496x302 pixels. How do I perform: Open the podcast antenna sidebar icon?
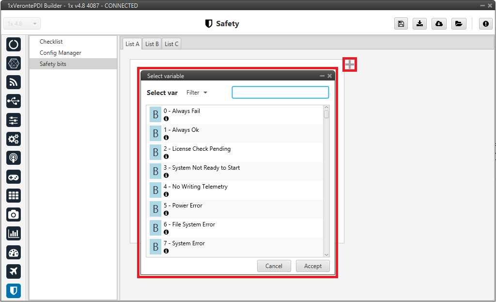point(13,158)
